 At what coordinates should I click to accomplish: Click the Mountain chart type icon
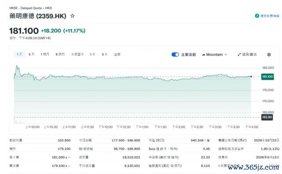(x=204, y=55)
